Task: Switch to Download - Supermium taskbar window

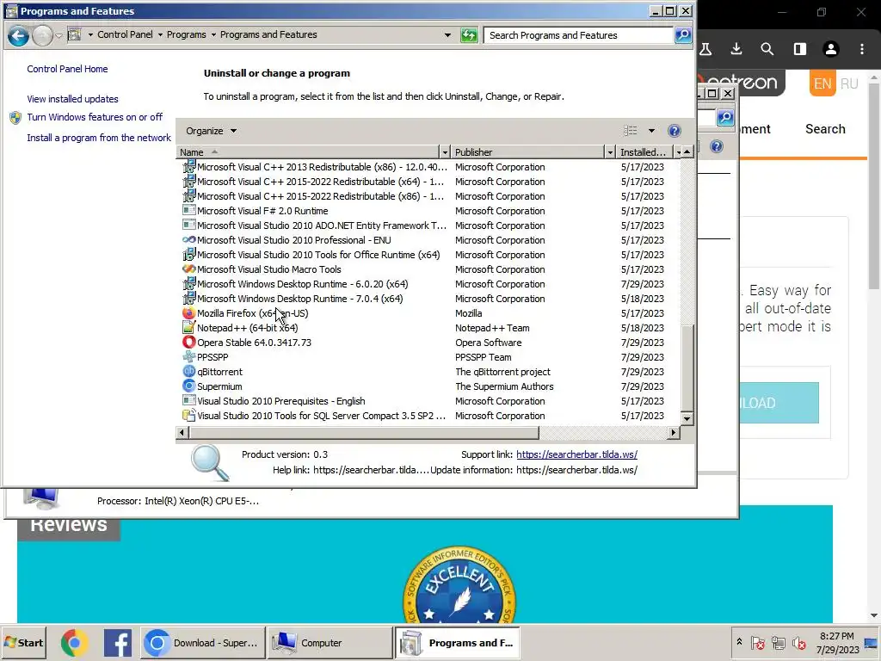Action: click(x=202, y=643)
